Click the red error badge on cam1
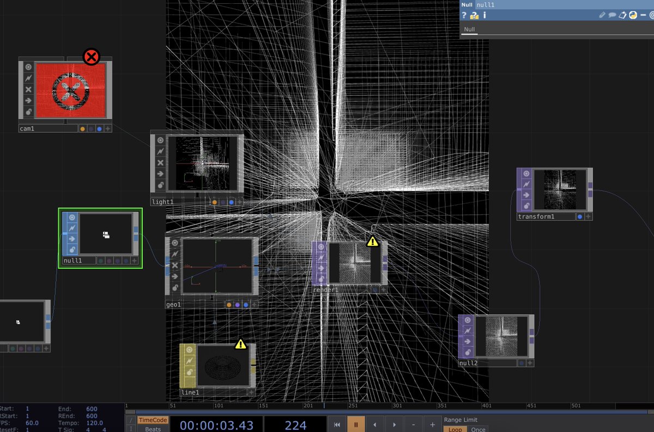Image resolution: width=654 pixels, height=432 pixels. (91, 56)
